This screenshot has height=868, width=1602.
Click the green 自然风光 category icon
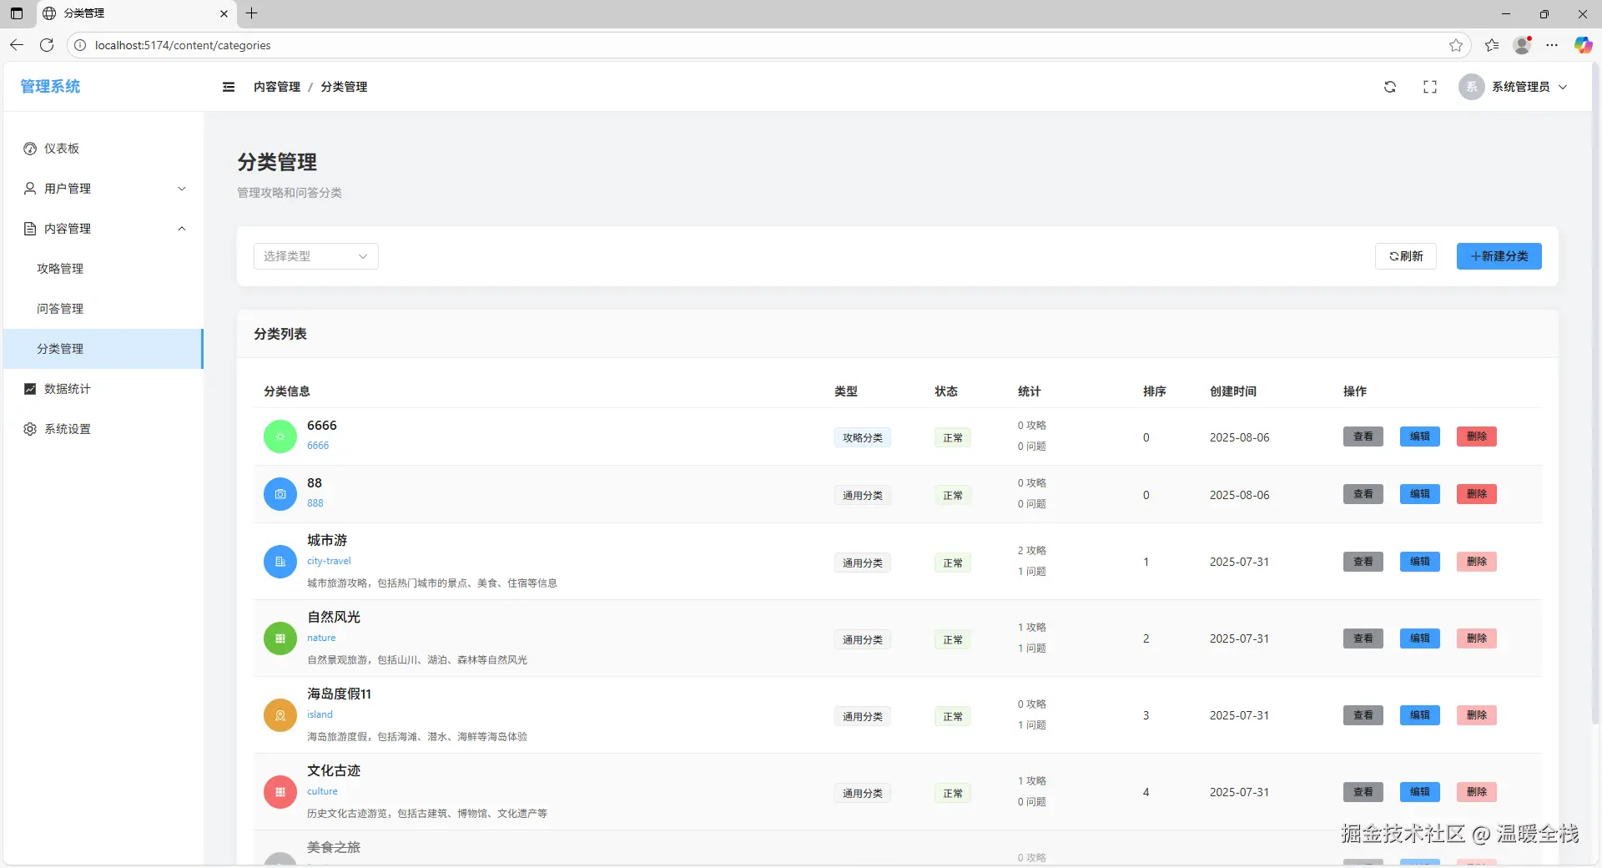(280, 638)
